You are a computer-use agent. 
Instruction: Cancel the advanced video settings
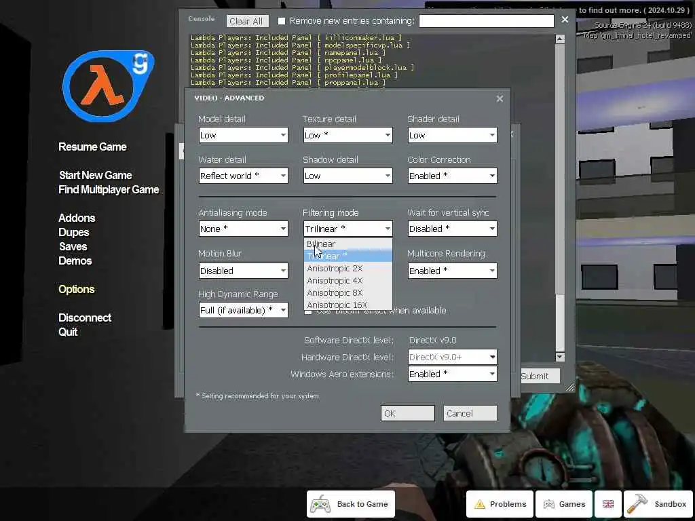pos(470,413)
